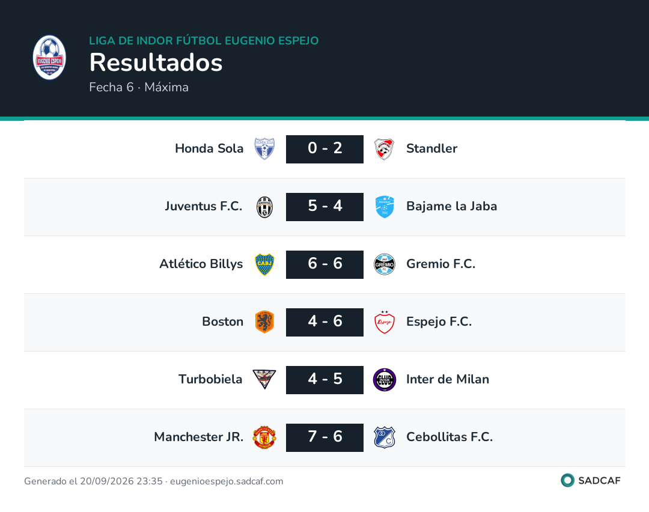This screenshot has height=512, width=649.
Task: Open the eugenioespejo.sadcaf.com link
Action: [x=227, y=481]
